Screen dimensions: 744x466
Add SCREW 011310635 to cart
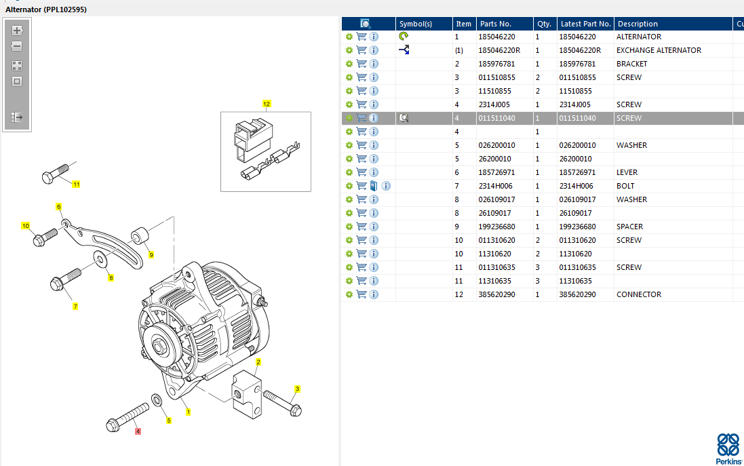[x=361, y=268]
